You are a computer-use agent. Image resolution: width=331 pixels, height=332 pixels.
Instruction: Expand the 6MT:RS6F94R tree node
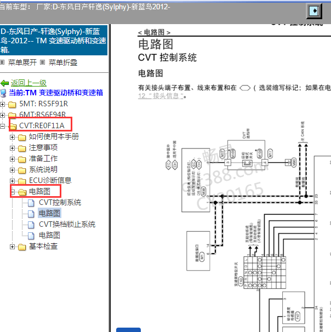[x=2, y=115]
